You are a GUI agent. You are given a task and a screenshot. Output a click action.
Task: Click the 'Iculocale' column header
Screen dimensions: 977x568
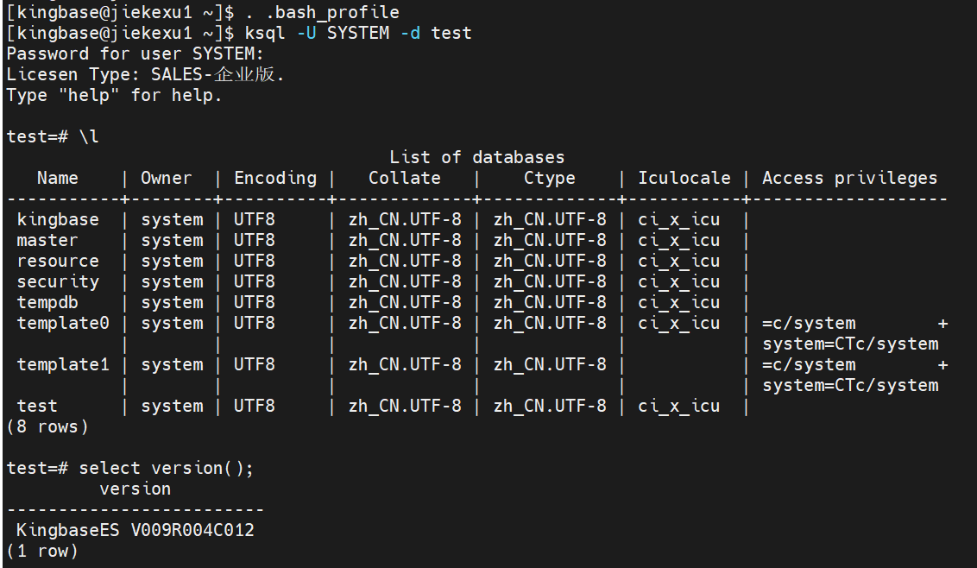684,178
